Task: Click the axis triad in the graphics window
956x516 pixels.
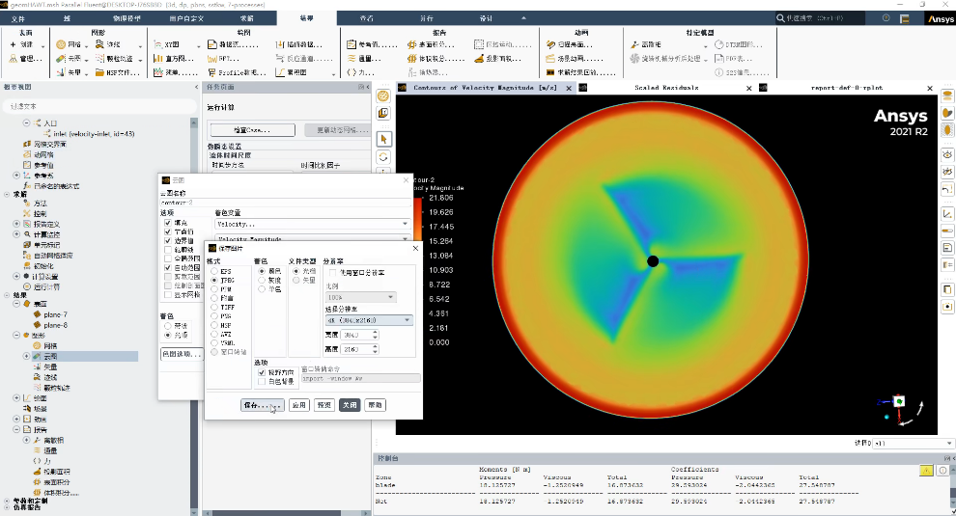Action: [x=901, y=409]
